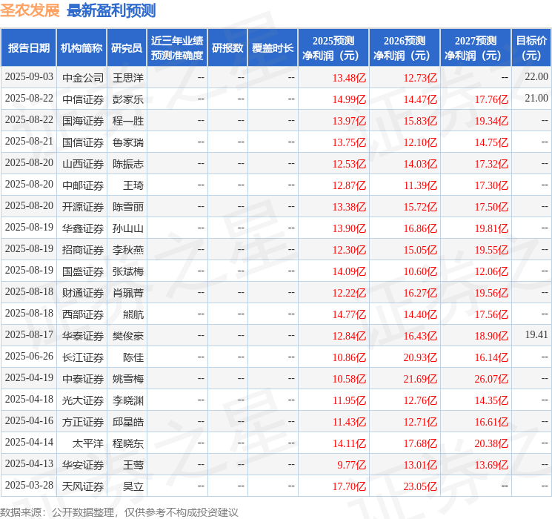The width and height of the screenshot is (552, 519).
Task: Click the 机构简称 column header
Action: coord(82,47)
